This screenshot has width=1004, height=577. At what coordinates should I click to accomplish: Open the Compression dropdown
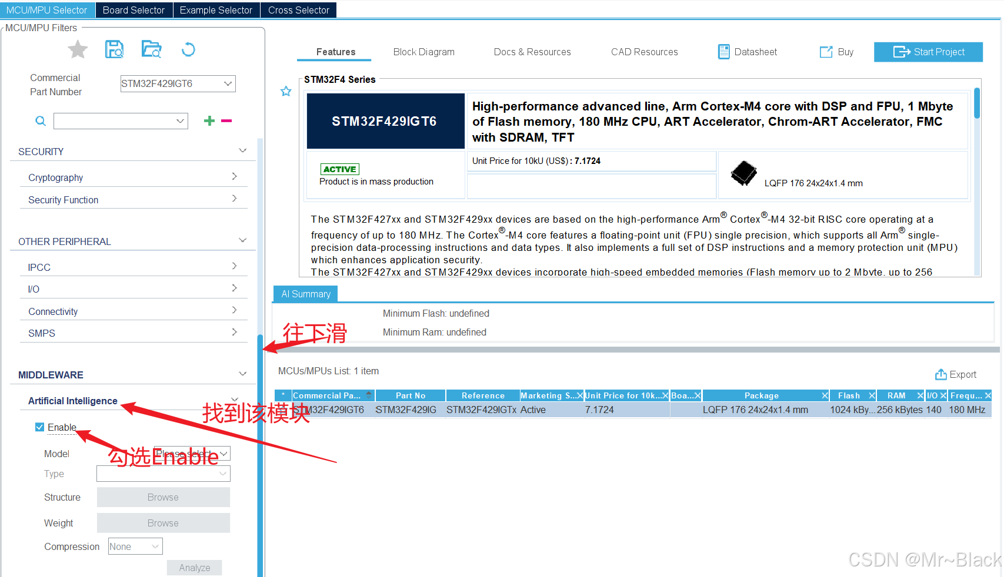(135, 546)
